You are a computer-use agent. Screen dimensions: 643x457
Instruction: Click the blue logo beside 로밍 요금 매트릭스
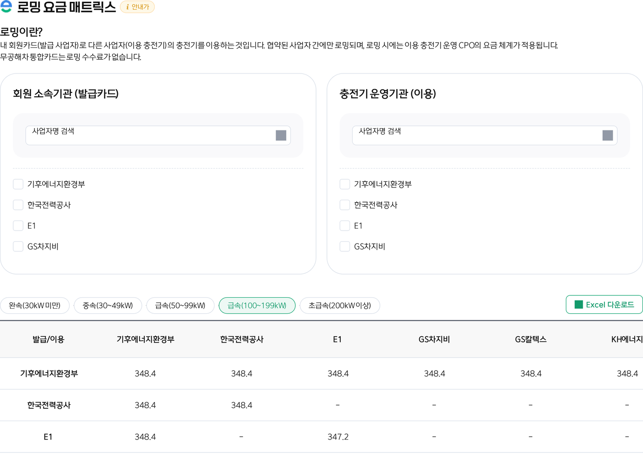pyautogui.click(x=6, y=6)
